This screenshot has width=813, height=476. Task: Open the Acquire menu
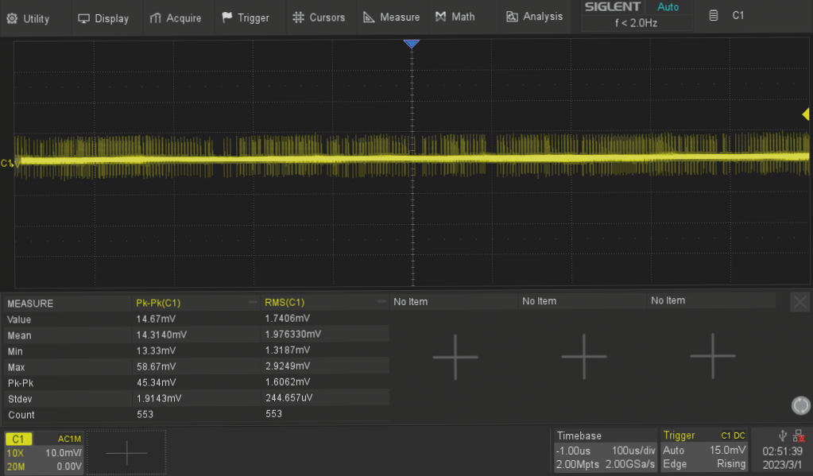pyautogui.click(x=176, y=17)
